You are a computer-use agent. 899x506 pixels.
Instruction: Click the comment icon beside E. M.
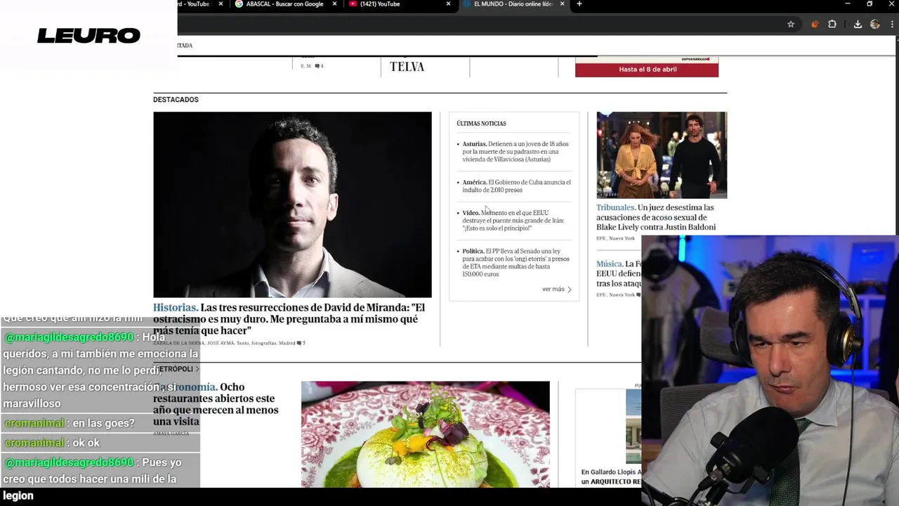coord(317,66)
